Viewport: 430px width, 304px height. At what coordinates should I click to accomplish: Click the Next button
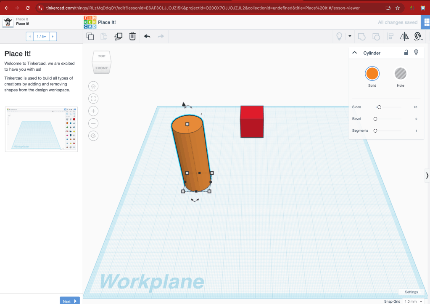point(70,301)
